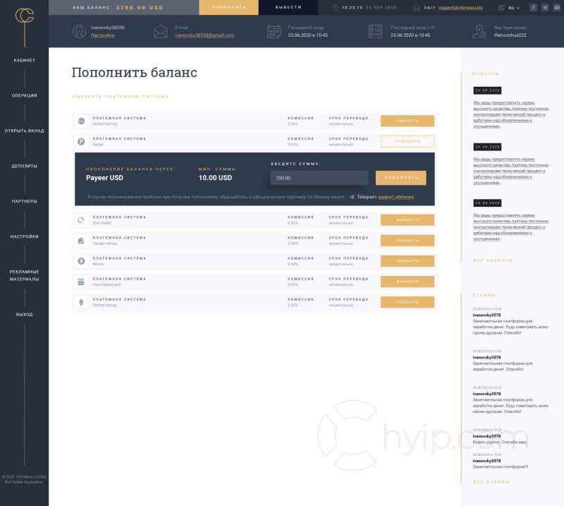Viewport: 564px width, 506px height.
Task: Open the Настройки link under Ivanovsky38598
Action: (102, 35)
